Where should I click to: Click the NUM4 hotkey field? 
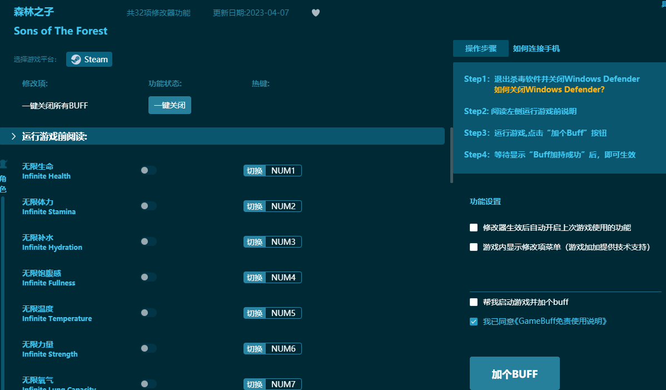284,278
